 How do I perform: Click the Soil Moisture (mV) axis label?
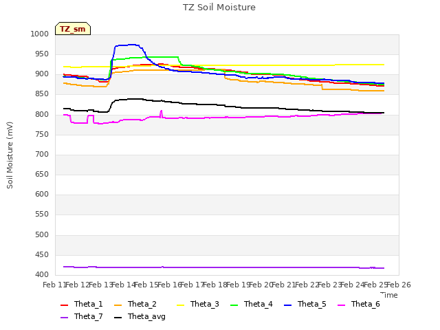pos(10,155)
